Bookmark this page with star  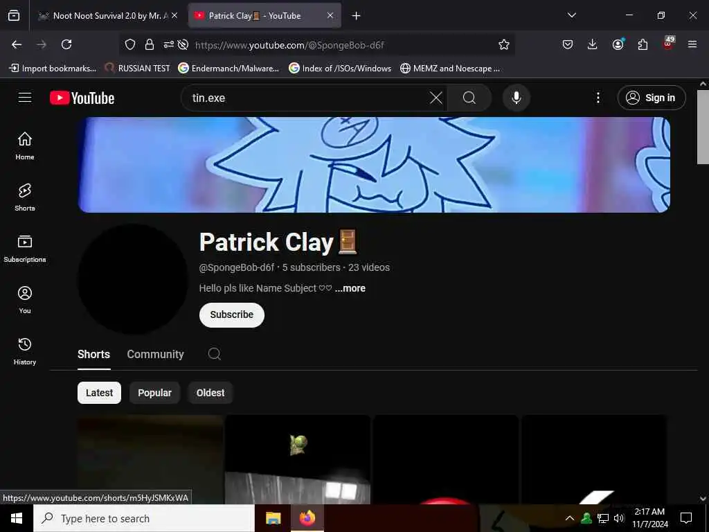pyautogui.click(x=504, y=44)
